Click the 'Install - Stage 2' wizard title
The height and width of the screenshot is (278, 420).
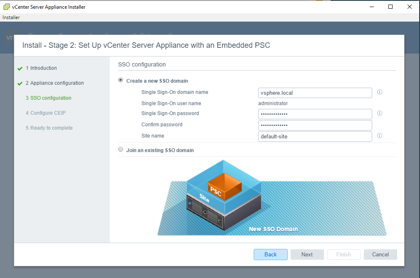(146, 45)
